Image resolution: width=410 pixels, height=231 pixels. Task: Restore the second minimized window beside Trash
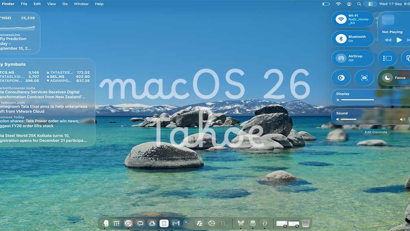(x=293, y=224)
